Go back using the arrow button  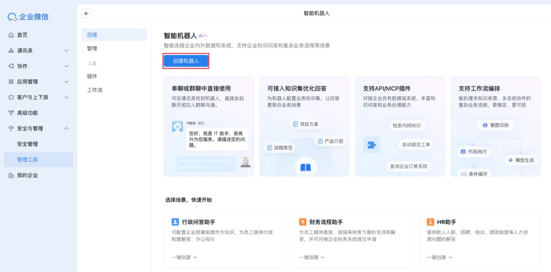coord(86,13)
